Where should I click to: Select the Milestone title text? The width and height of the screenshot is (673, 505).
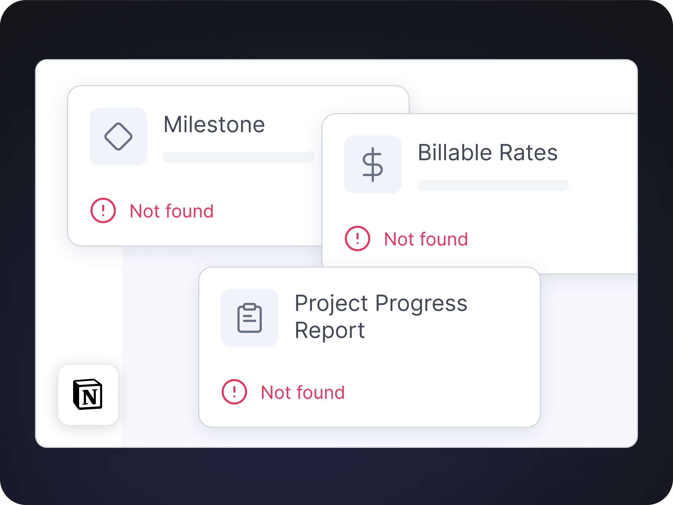coord(214,125)
